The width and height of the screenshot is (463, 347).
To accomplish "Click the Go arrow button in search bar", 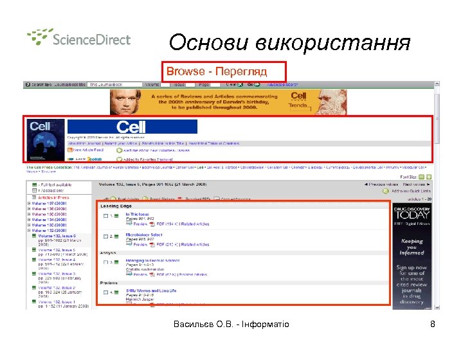I will click(x=257, y=85).
